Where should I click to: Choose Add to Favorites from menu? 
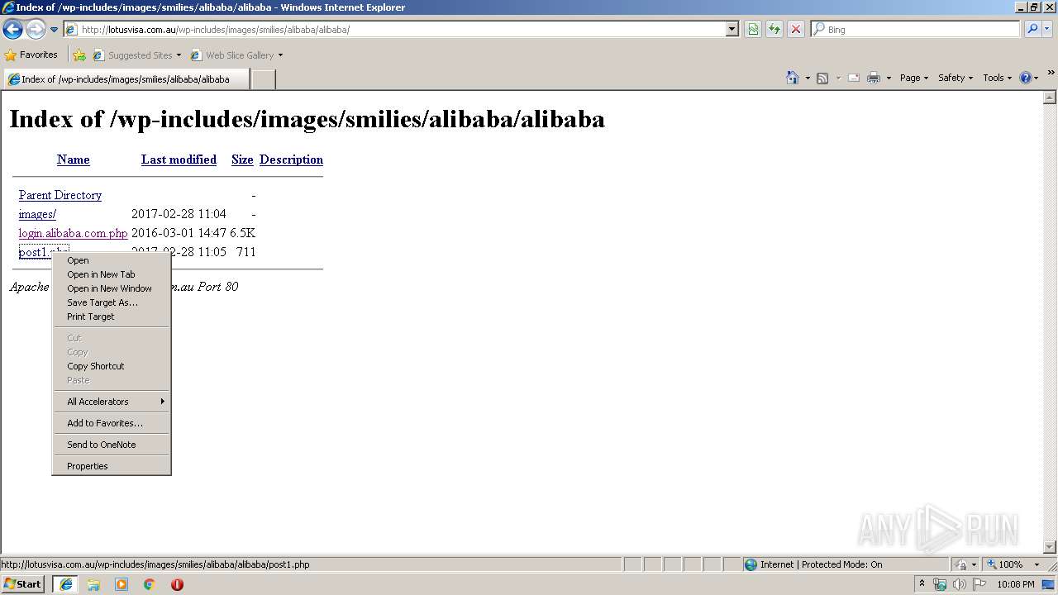coord(112,423)
